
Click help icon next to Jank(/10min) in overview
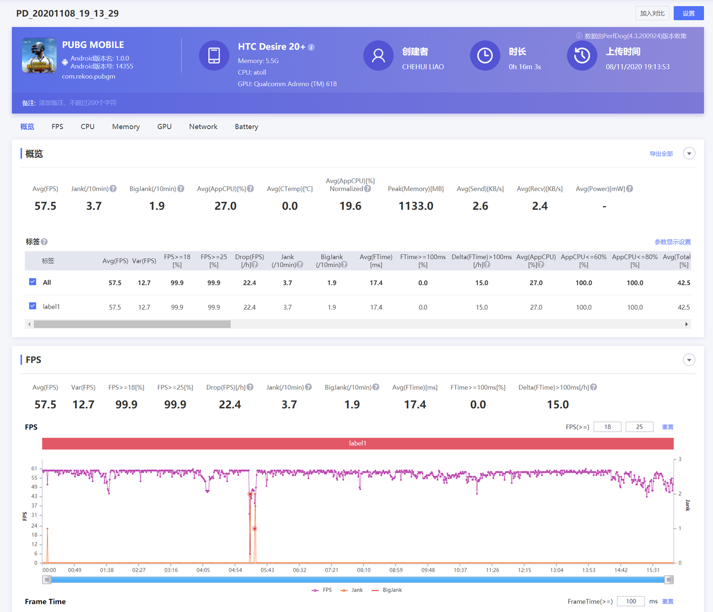point(113,189)
